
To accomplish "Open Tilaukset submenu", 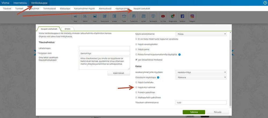I will click(x=7, y=9).
